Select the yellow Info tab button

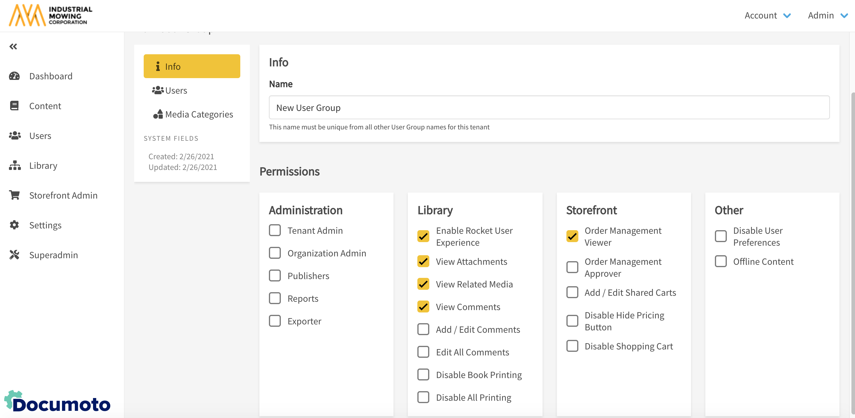click(x=191, y=66)
